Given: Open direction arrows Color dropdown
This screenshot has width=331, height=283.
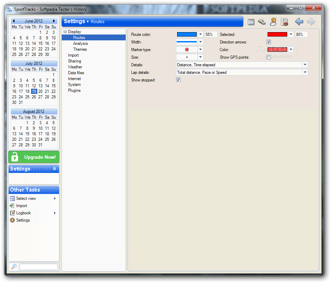Looking at the screenshot, I should tap(291, 49).
